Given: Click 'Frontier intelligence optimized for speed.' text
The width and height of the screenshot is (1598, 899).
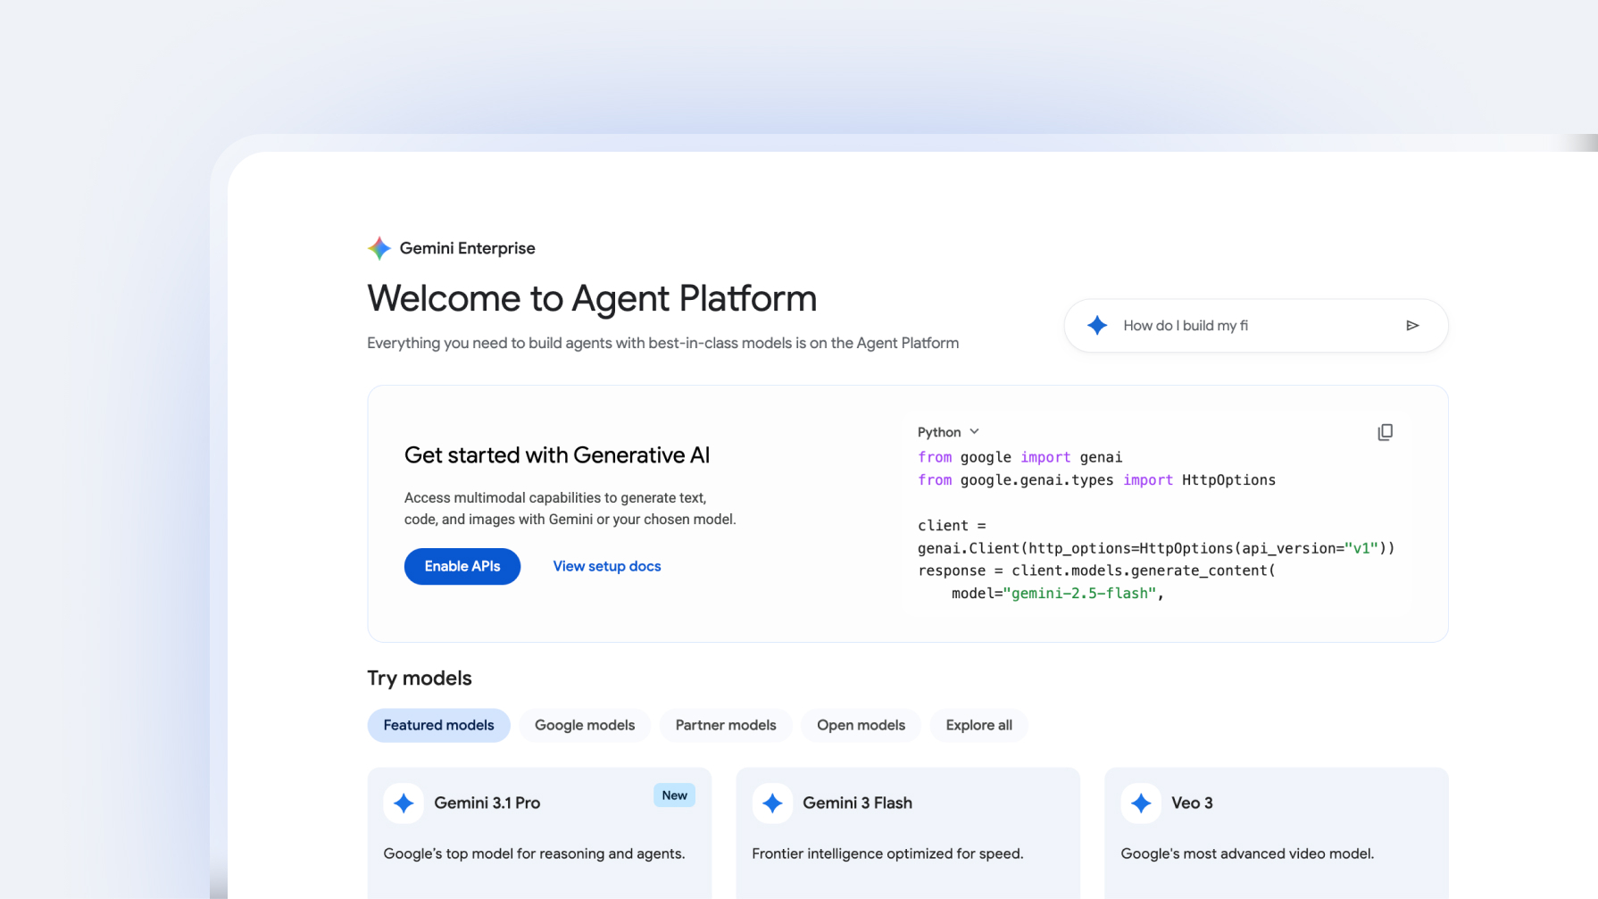Looking at the screenshot, I should pos(887,854).
